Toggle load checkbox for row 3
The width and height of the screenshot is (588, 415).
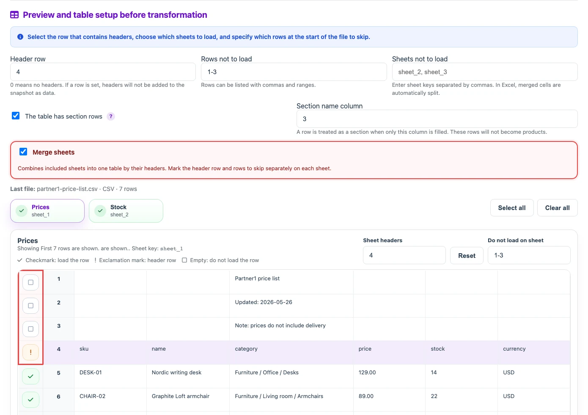(30, 329)
